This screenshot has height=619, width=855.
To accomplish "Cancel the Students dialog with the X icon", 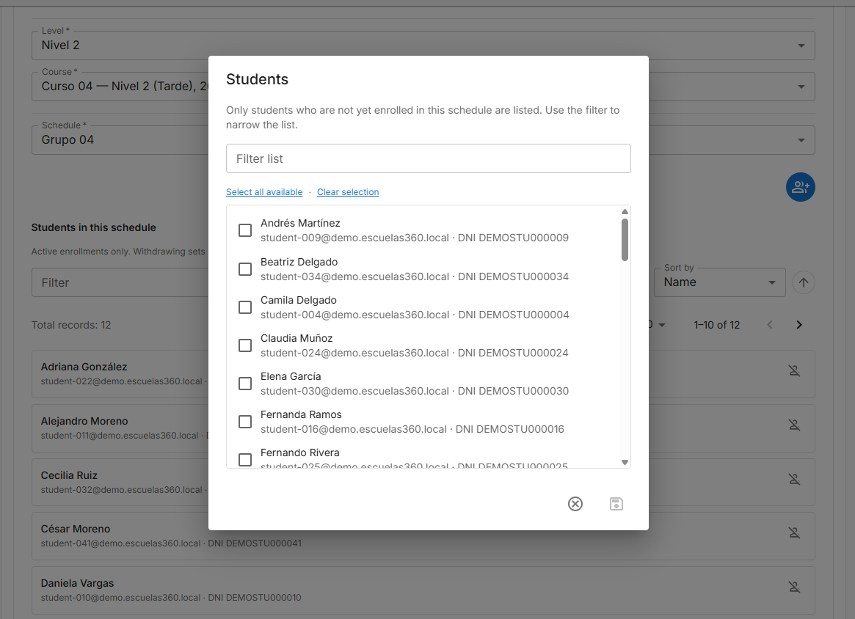I will coord(575,504).
